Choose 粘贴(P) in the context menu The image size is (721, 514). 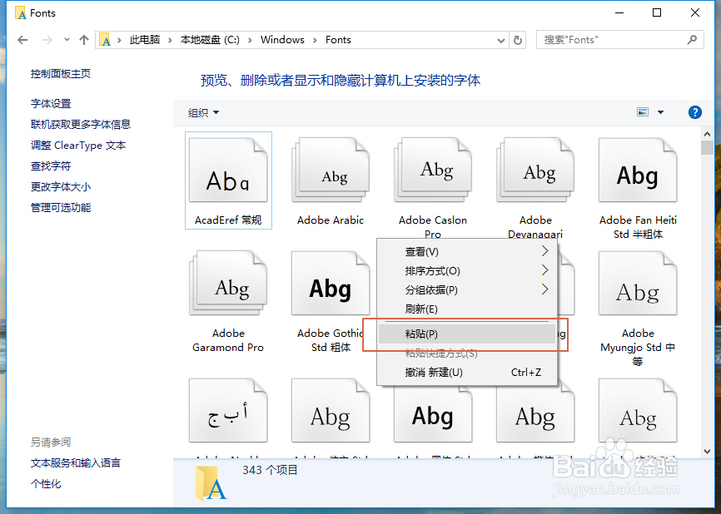[467, 334]
